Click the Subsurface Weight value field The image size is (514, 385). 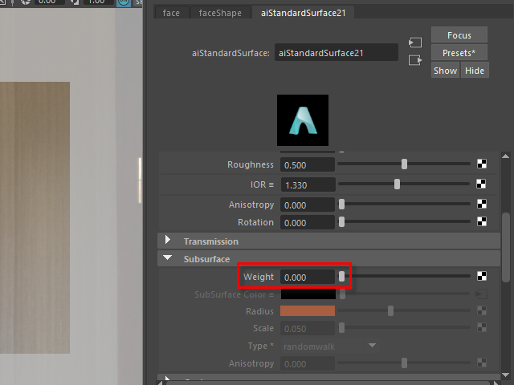tap(307, 277)
